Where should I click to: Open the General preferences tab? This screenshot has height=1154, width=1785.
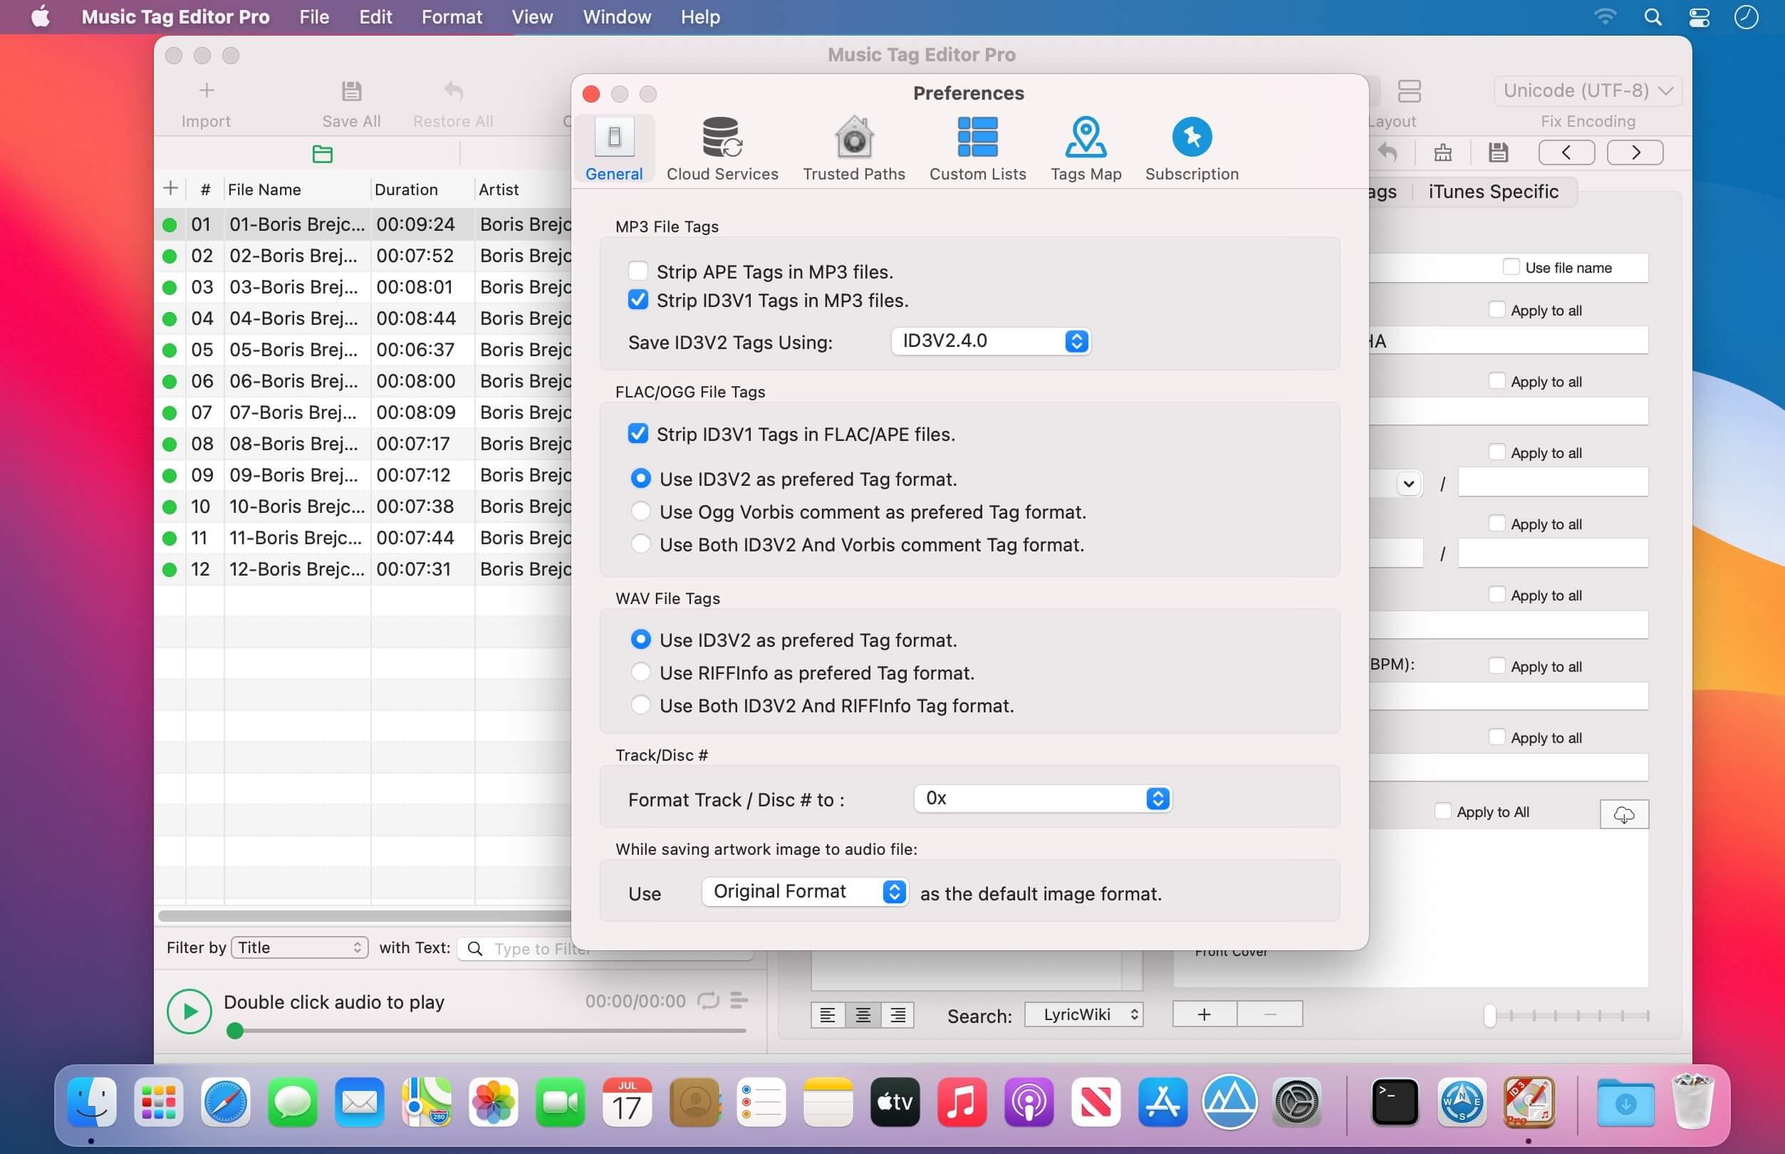click(613, 148)
